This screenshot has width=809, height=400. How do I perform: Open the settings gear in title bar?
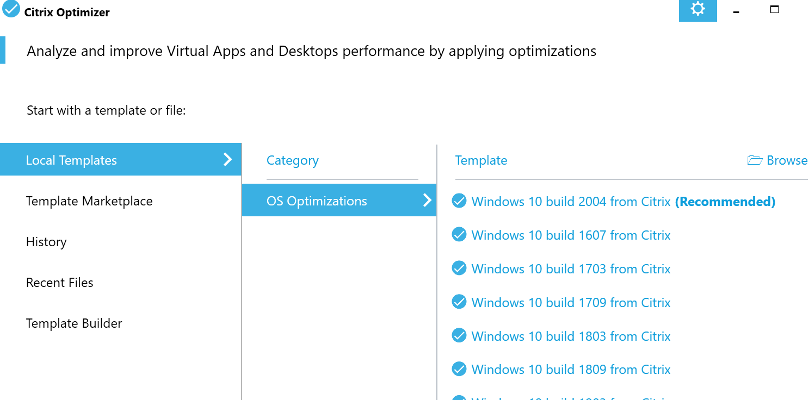[697, 9]
